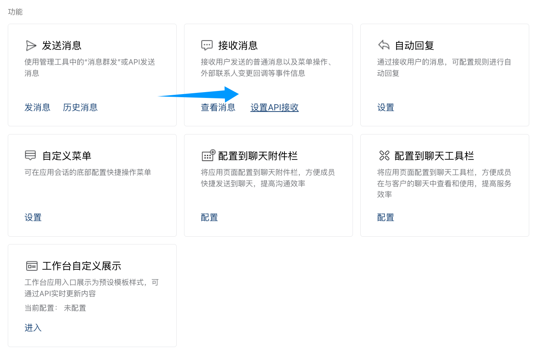Viewport: 544px width, 356px height.
Task: Click the 设置API接收 link
Action: (x=274, y=107)
